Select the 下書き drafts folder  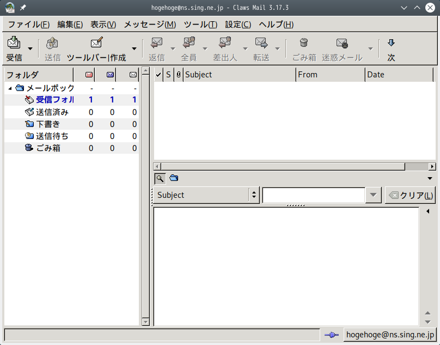[x=71, y=124]
